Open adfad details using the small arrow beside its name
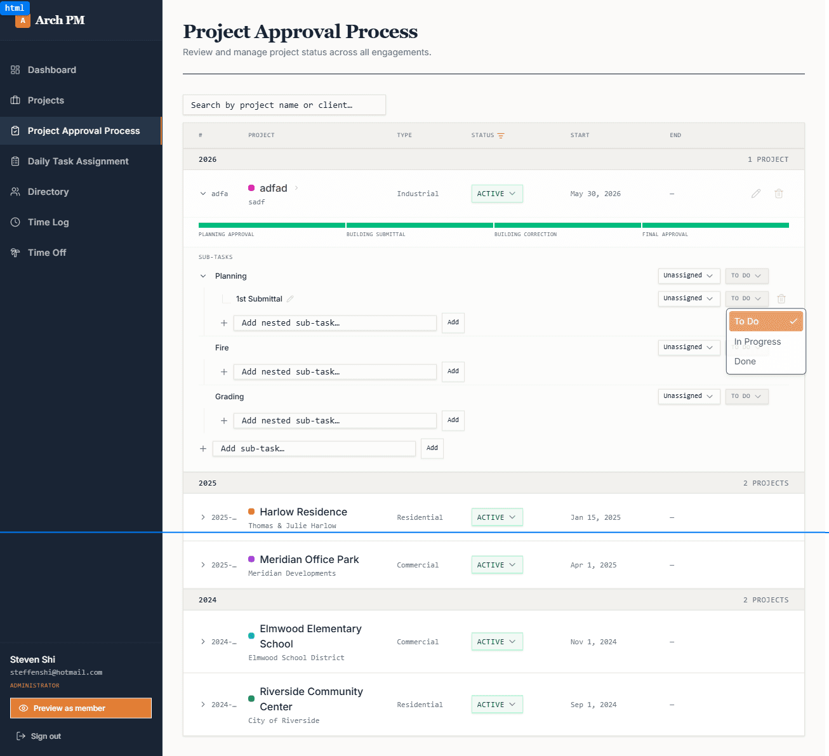The image size is (829, 756). pyautogui.click(x=296, y=188)
